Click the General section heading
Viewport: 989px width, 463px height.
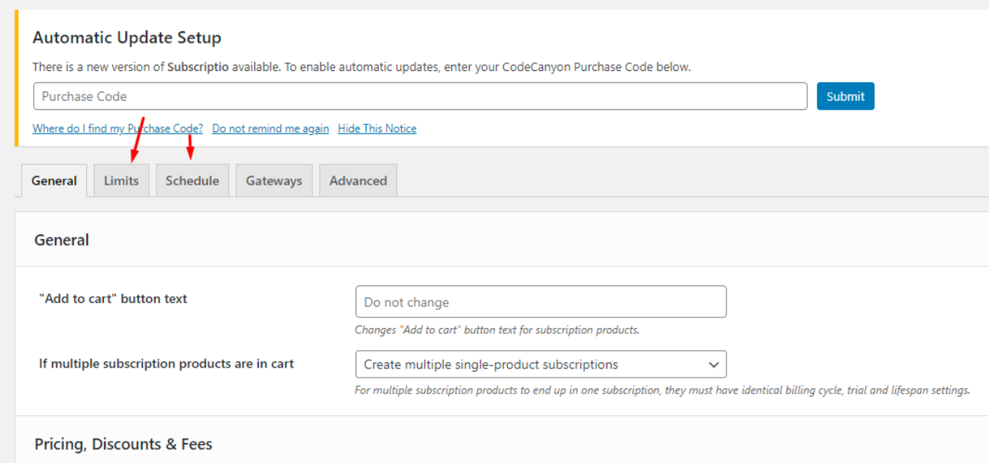click(x=62, y=240)
